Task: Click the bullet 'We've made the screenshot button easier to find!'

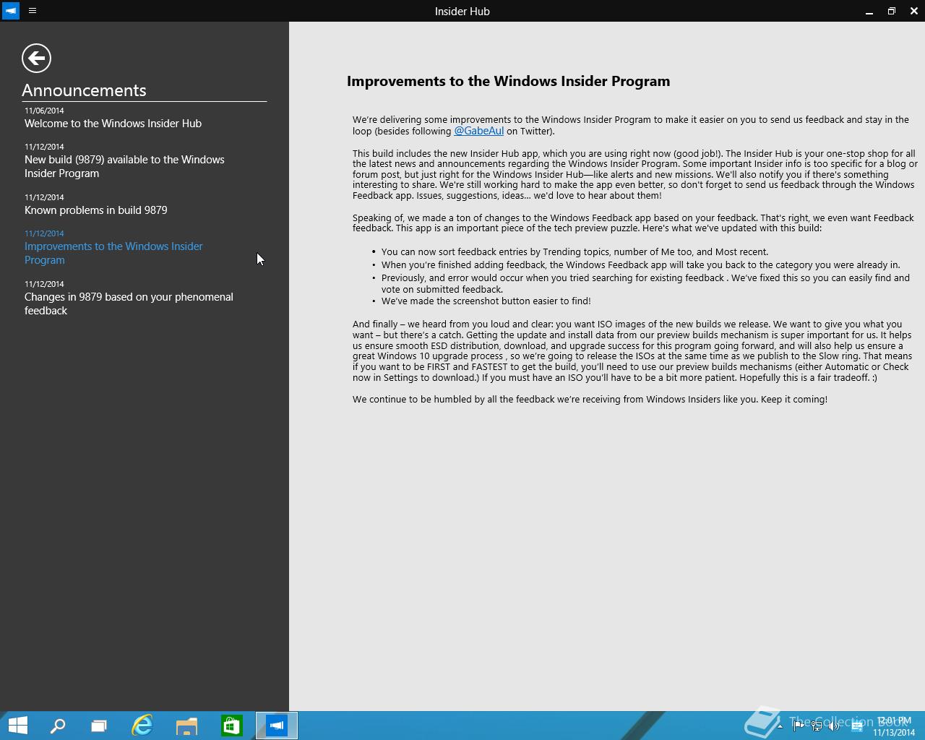Action: click(x=486, y=301)
